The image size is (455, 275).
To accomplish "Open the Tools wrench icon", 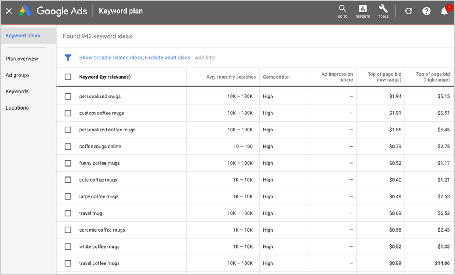I will (x=383, y=11).
